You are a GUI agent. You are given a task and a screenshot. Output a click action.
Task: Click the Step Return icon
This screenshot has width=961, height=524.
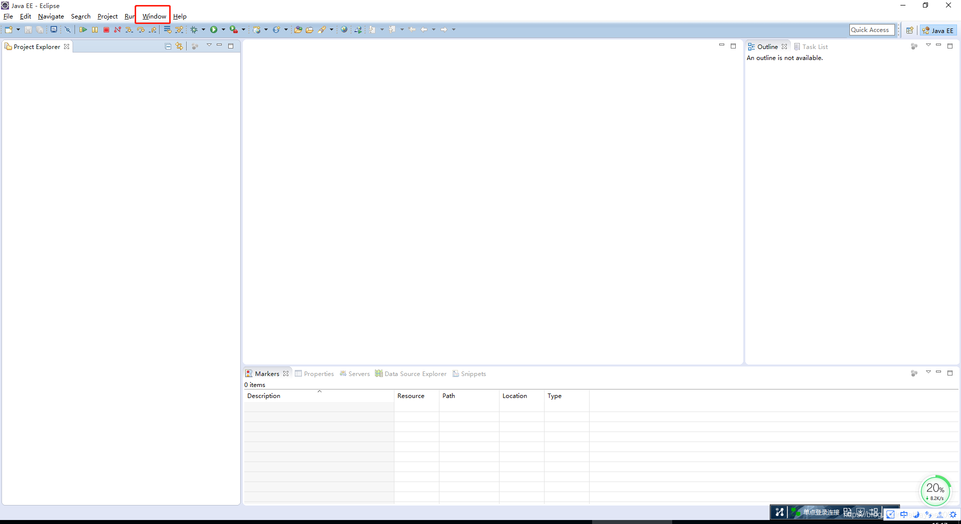[x=153, y=30]
